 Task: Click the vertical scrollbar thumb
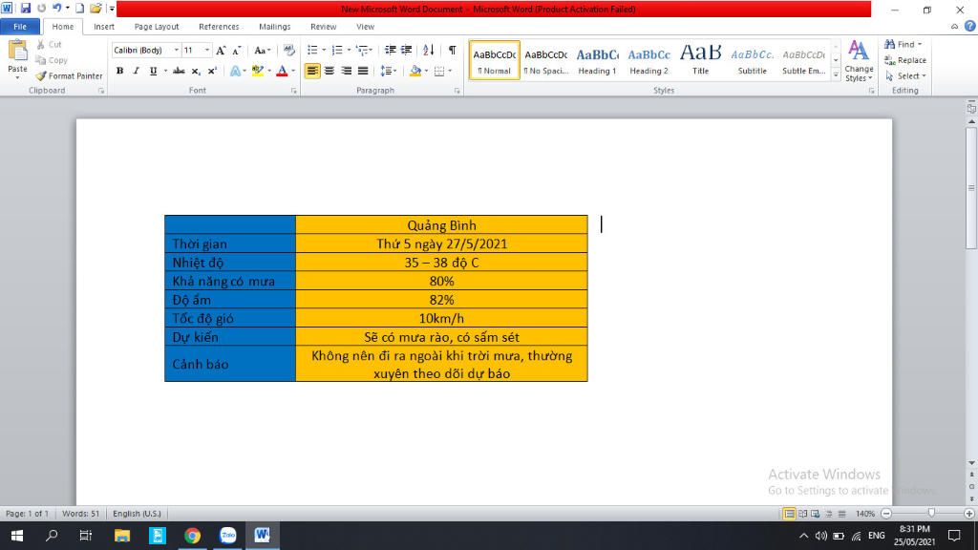pyautogui.click(x=971, y=187)
